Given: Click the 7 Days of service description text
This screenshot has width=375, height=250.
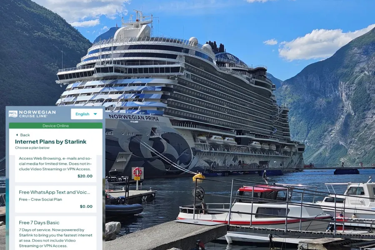Looking at the screenshot, I should coord(55,238).
